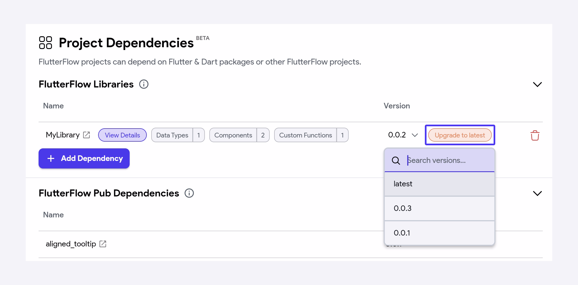
Task: Open FlutterFlow Pub Dependencies info icon
Action: [x=189, y=193]
